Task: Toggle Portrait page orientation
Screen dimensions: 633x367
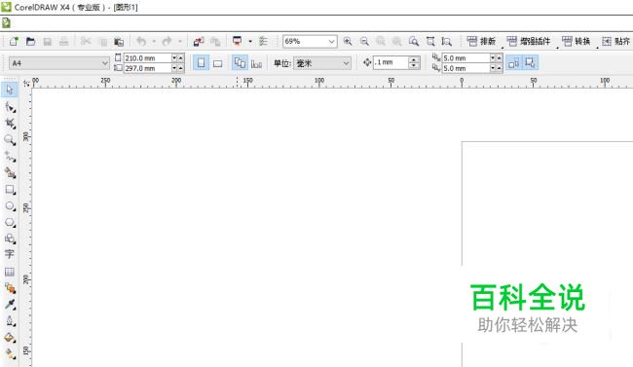Action: pos(201,63)
